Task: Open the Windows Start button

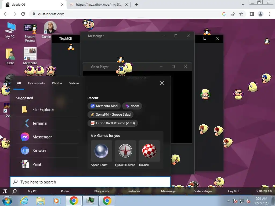Action: [7, 201]
